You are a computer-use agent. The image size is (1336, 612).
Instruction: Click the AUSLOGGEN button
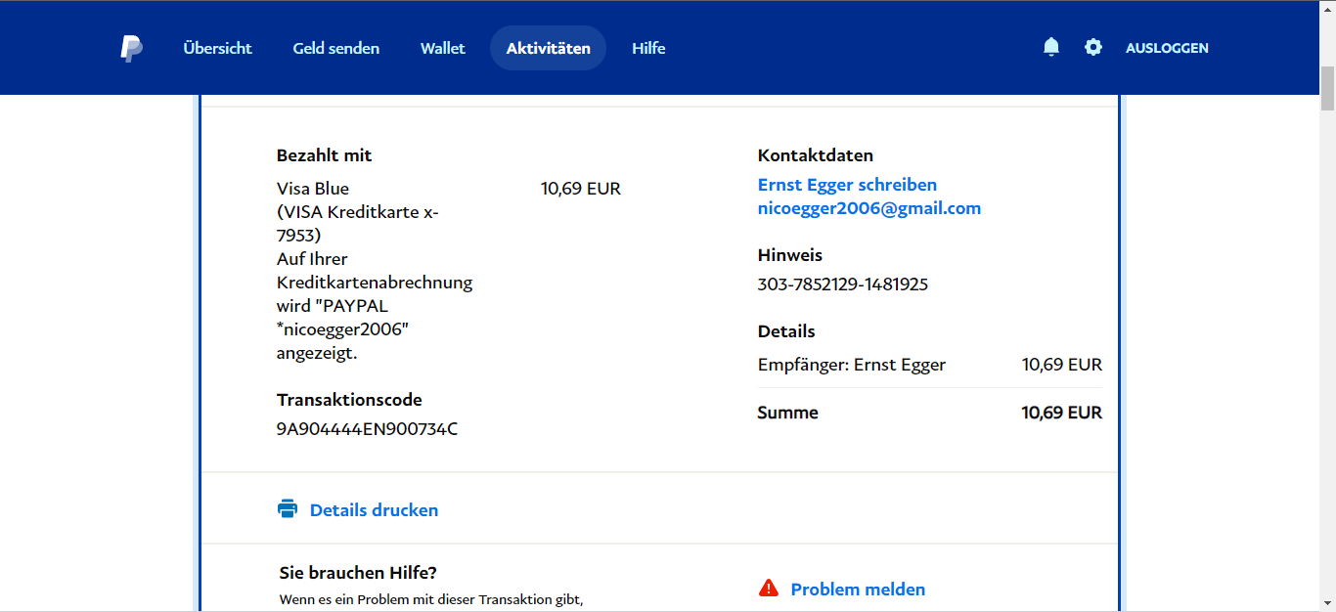pyautogui.click(x=1167, y=48)
